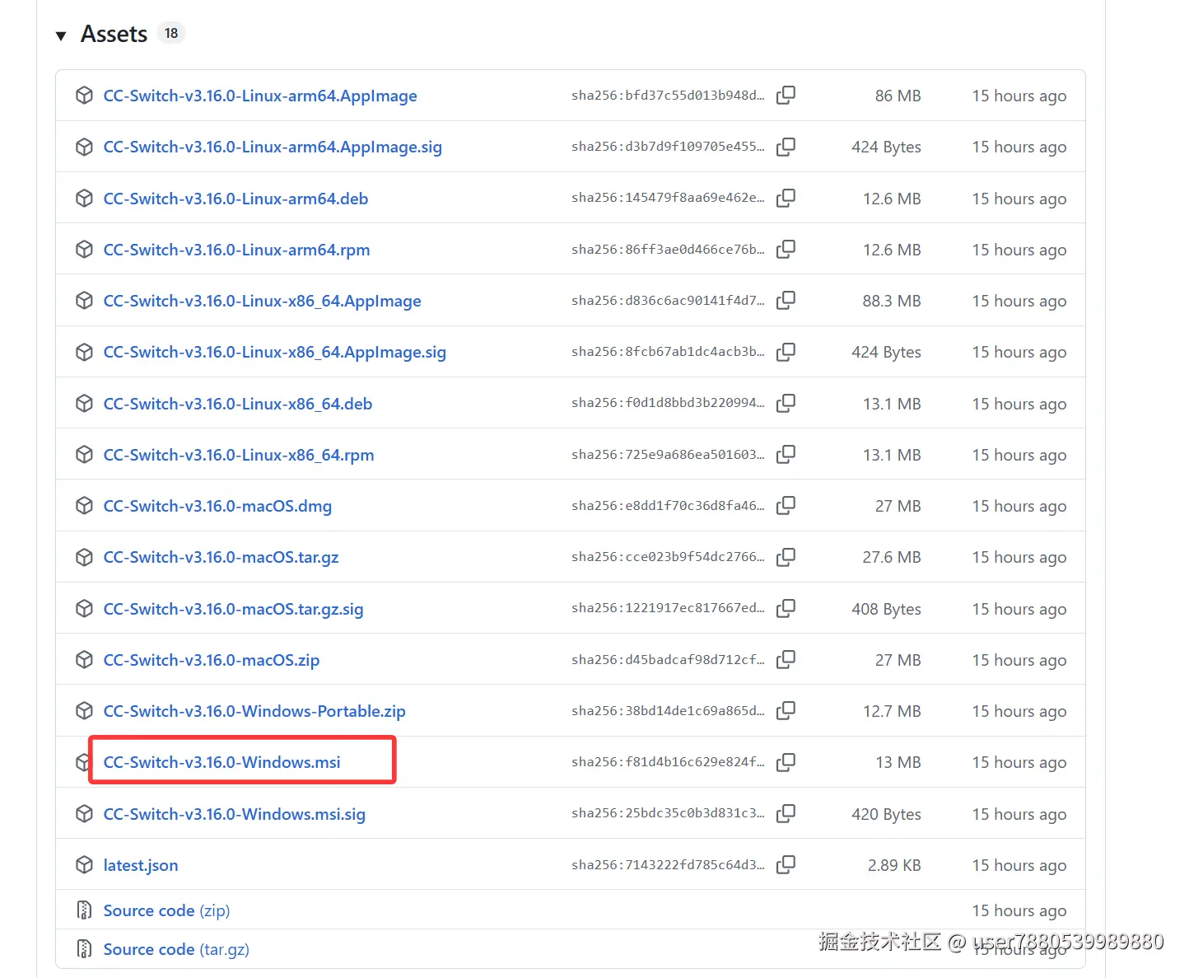This screenshot has height=978, width=1189.
Task: Copy SHA256 of macOS.zip
Action: coord(786,659)
